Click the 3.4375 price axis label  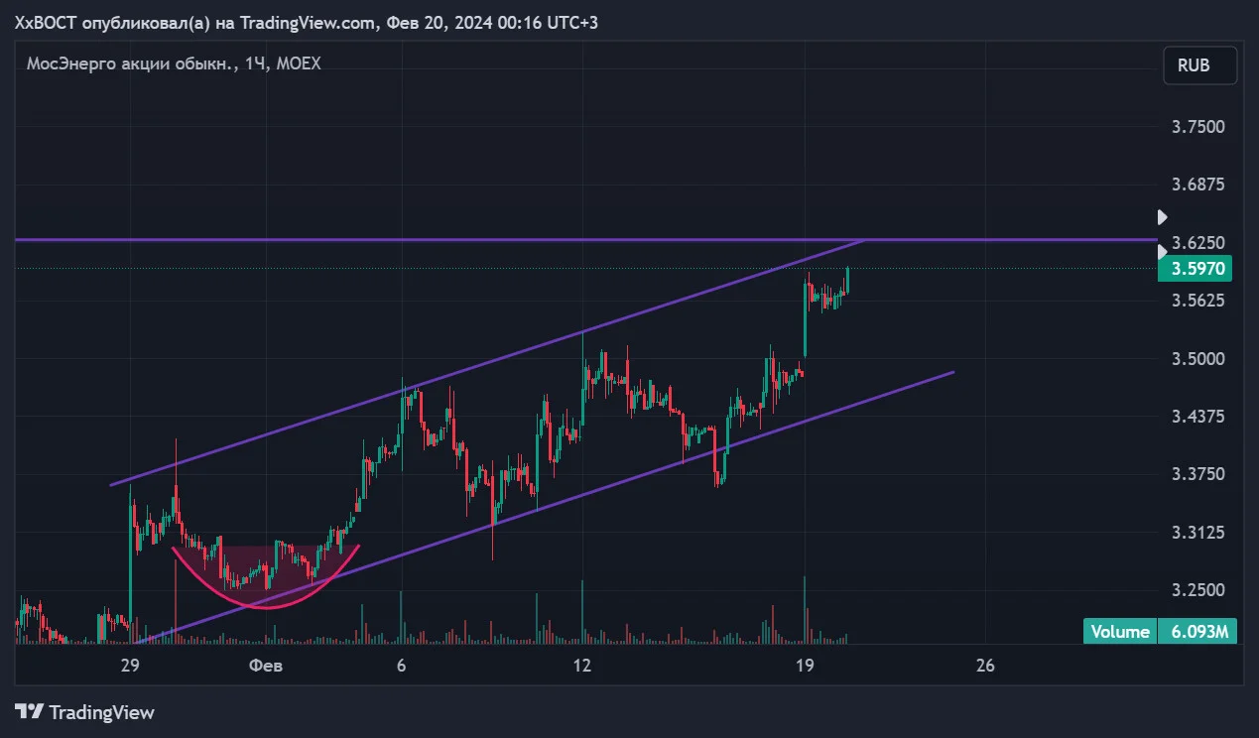tap(1197, 417)
